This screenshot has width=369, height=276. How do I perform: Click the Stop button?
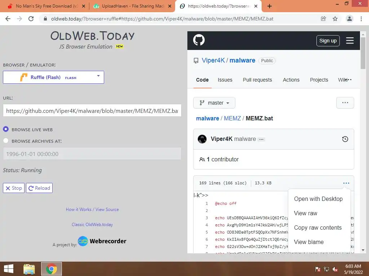pos(14,188)
